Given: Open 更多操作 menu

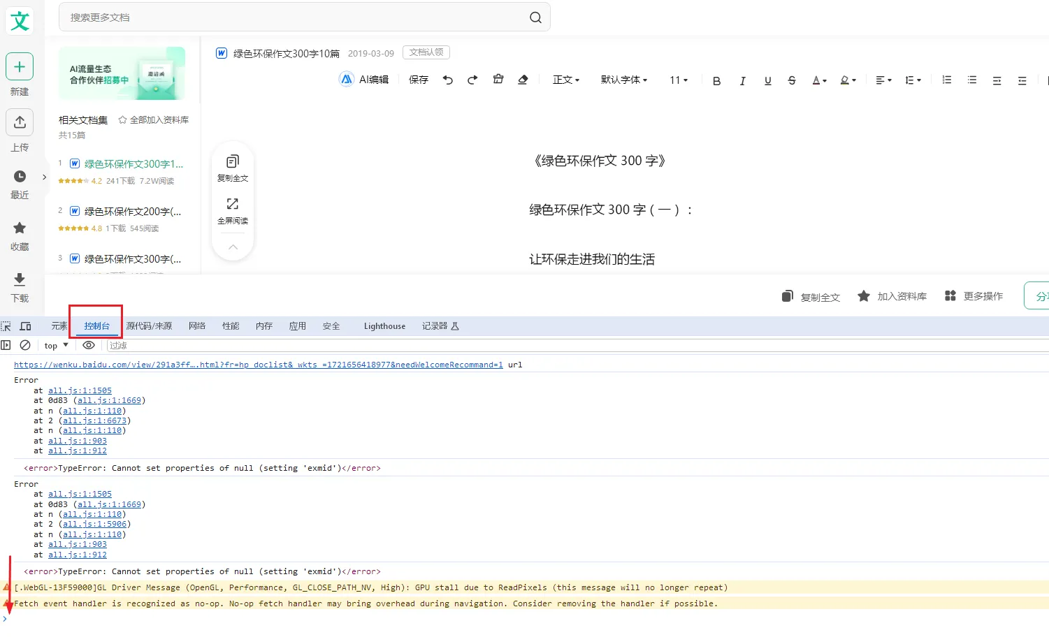Looking at the screenshot, I should coord(974,296).
